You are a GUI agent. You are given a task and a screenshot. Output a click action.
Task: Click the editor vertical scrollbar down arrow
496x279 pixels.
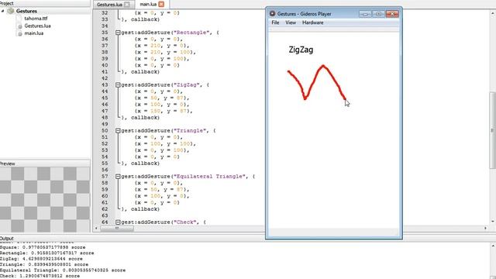pyautogui.click(x=493, y=222)
